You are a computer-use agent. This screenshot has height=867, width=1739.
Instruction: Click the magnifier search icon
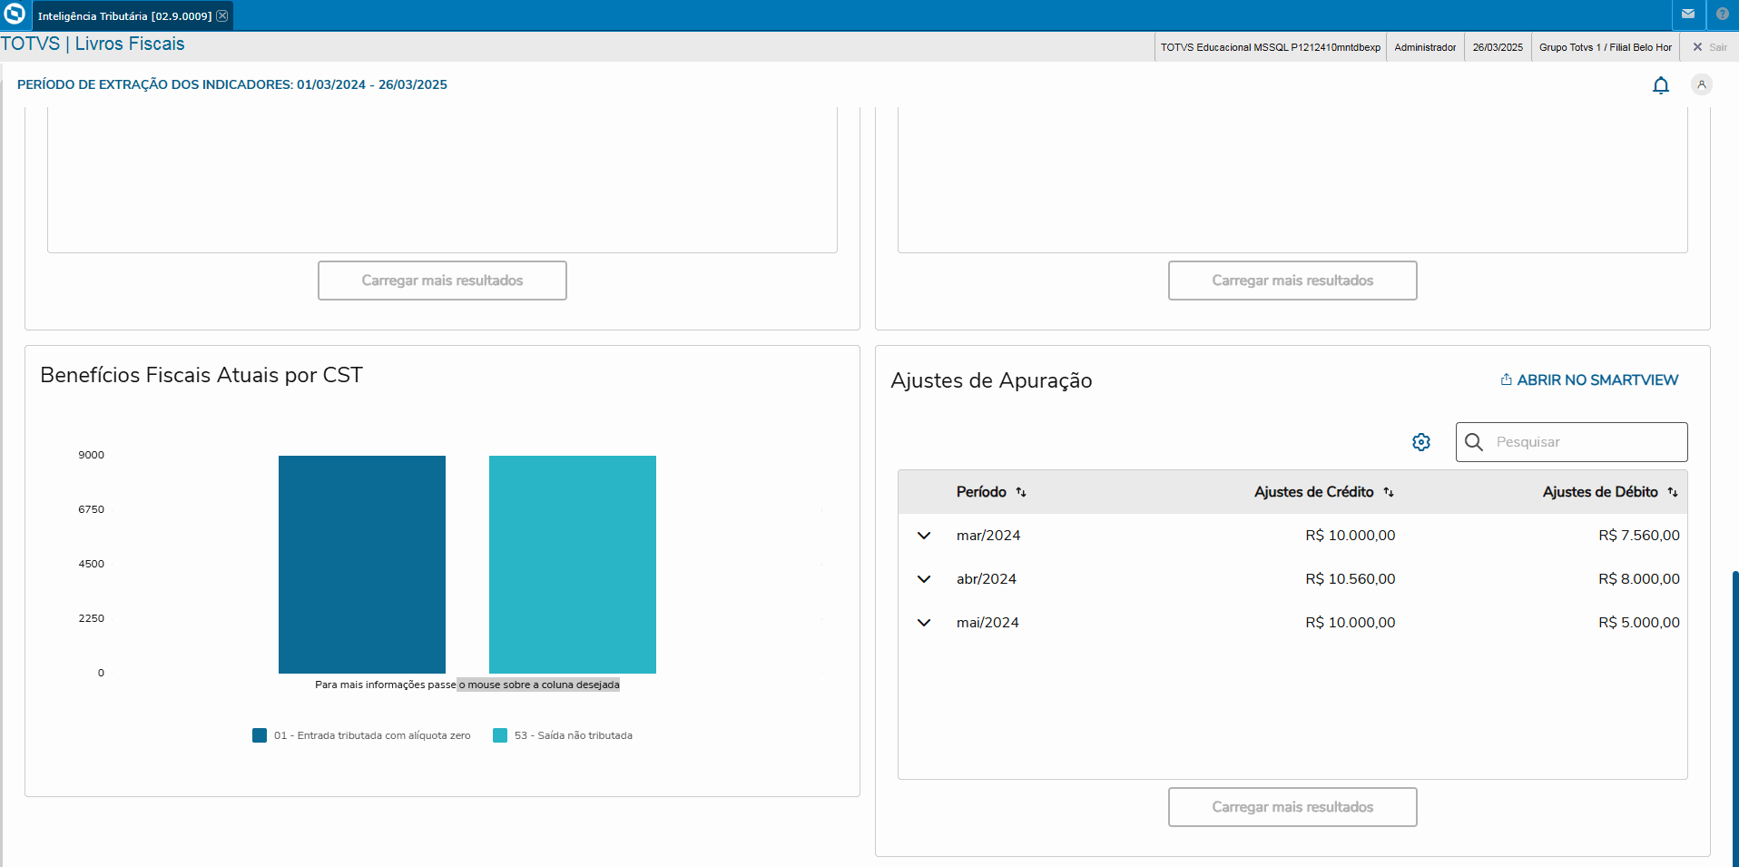[1474, 442]
